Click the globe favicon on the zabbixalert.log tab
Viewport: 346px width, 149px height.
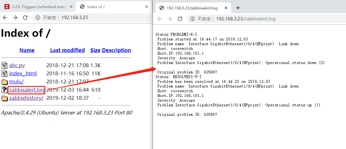(162, 8)
